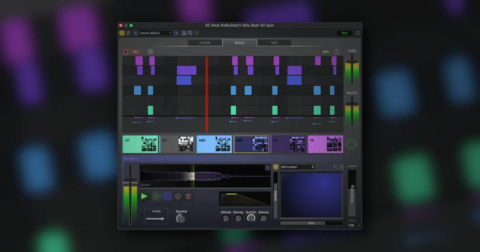Click the effect search magnifier icon
Screen dimensions: 480x252
[x=336, y=167]
